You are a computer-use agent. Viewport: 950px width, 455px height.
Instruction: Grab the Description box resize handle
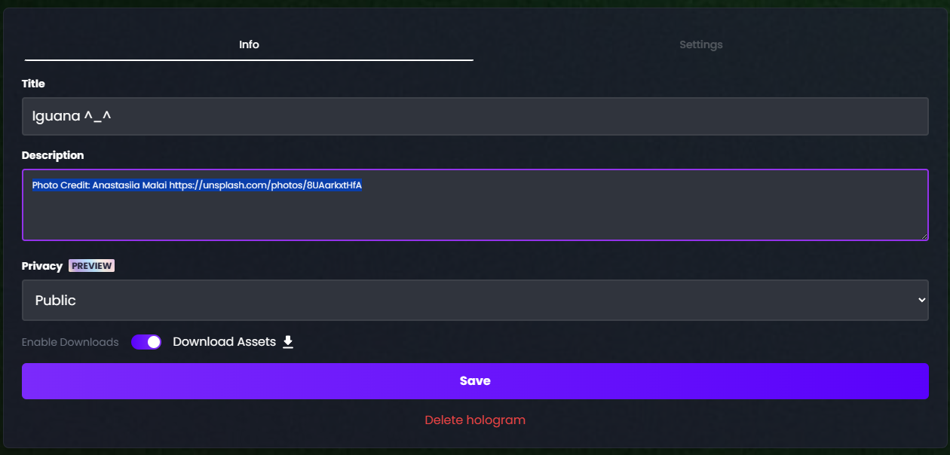[924, 236]
